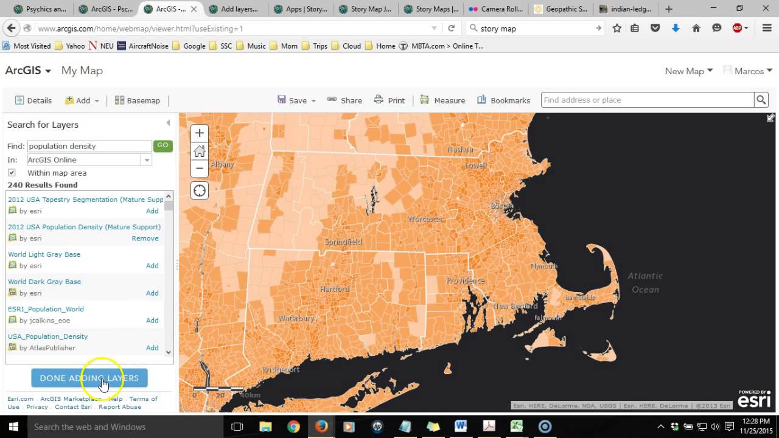Click Done Adding Layers button
779x438 pixels.
click(89, 378)
